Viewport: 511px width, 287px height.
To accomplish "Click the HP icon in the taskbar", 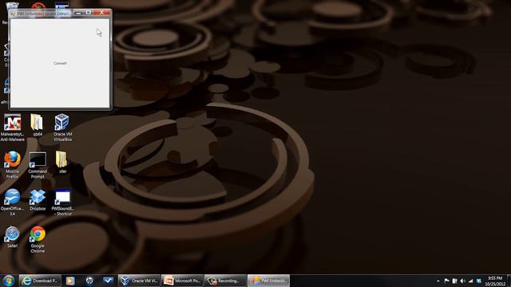I will [89, 281].
